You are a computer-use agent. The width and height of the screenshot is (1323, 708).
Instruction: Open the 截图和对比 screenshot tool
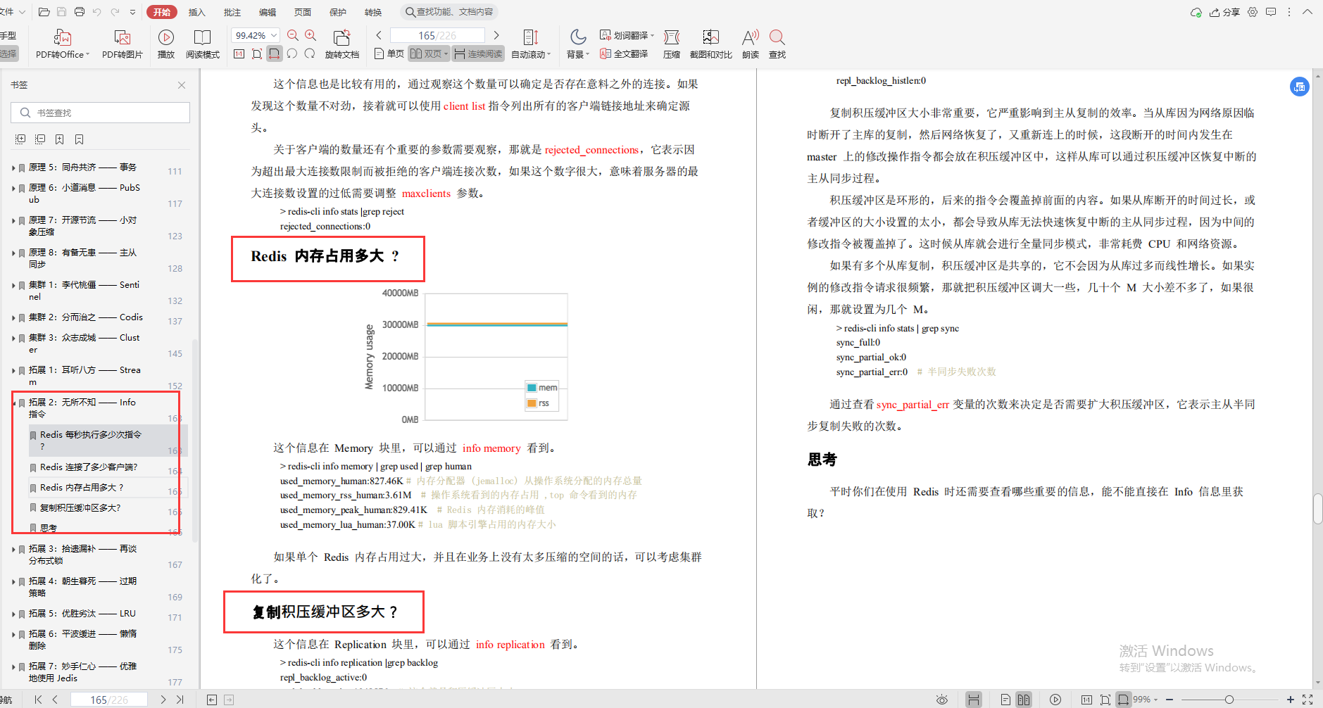pyautogui.click(x=710, y=44)
